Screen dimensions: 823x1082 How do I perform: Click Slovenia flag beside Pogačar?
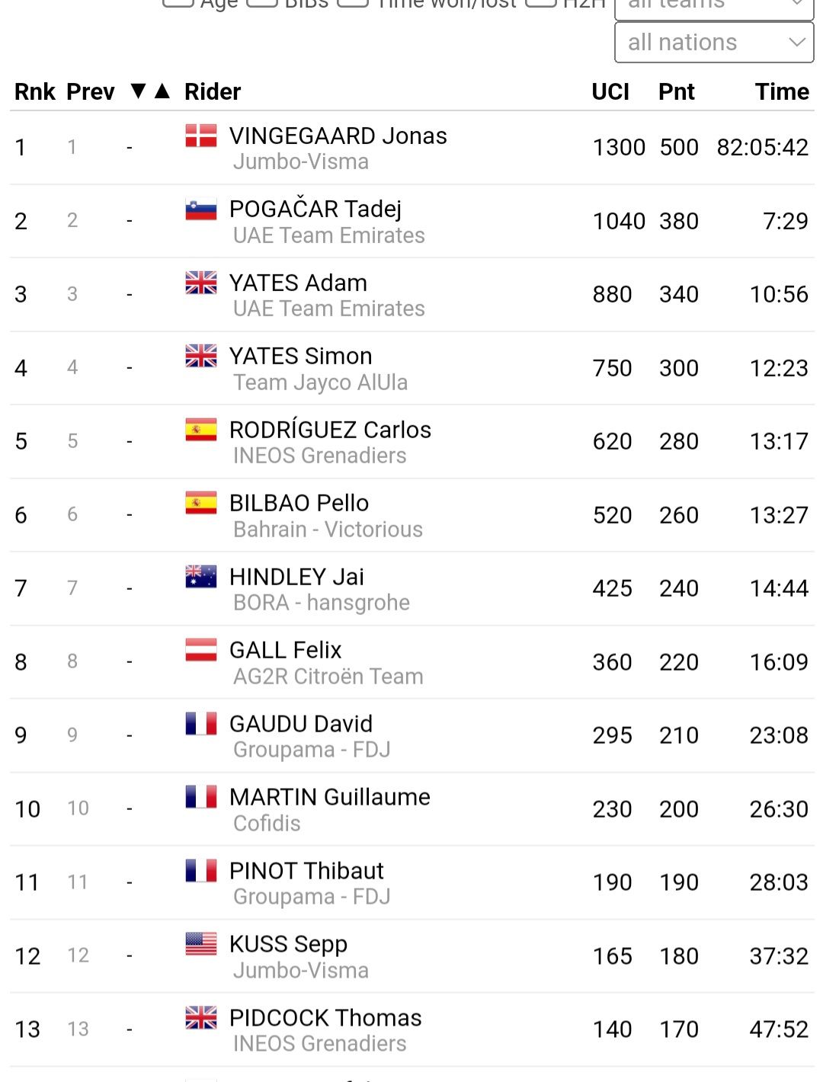click(201, 210)
